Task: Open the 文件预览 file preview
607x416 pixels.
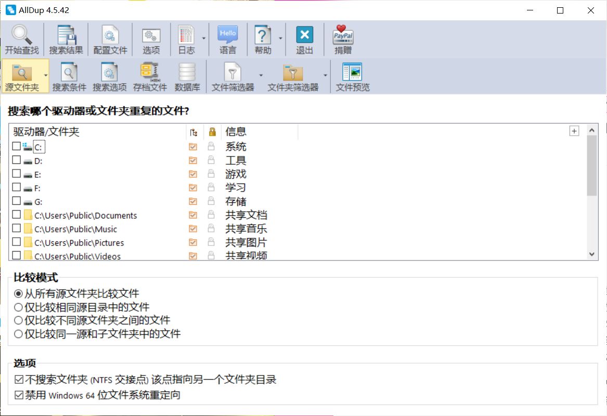Action: point(352,76)
